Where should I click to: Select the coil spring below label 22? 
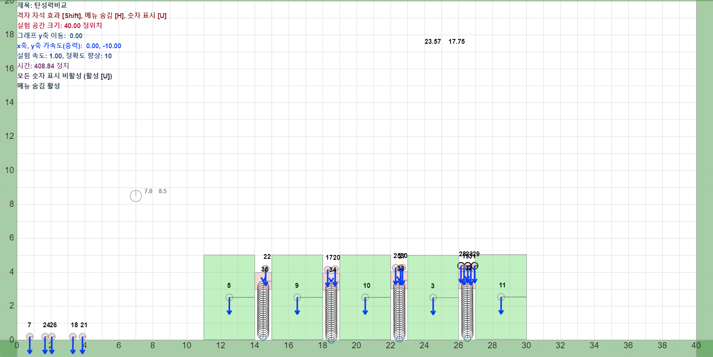pos(263,311)
